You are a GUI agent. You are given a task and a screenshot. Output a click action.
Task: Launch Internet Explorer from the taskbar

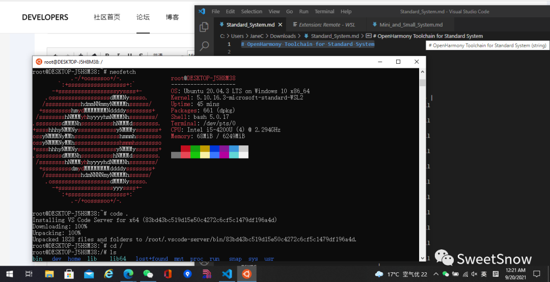[x=109, y=274]
